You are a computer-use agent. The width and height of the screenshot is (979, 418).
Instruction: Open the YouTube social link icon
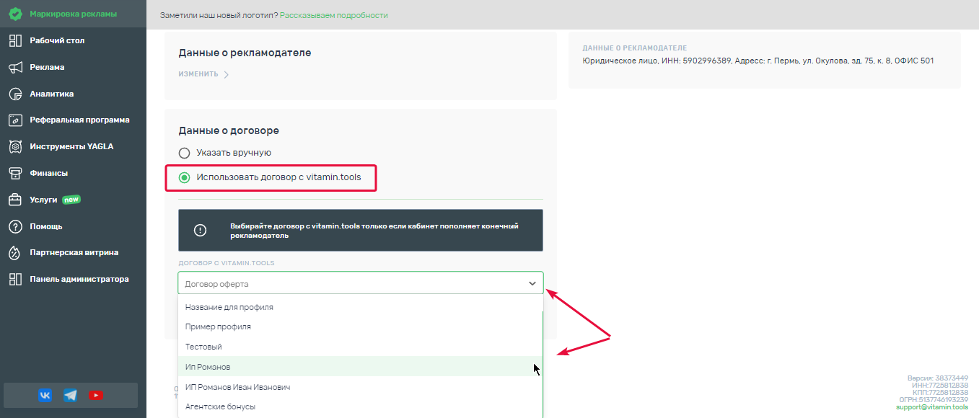tap(96, 395)
